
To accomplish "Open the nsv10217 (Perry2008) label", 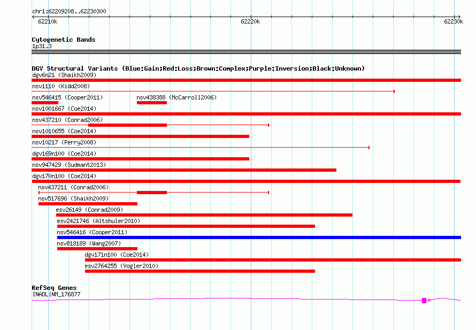I will point(64,142).
